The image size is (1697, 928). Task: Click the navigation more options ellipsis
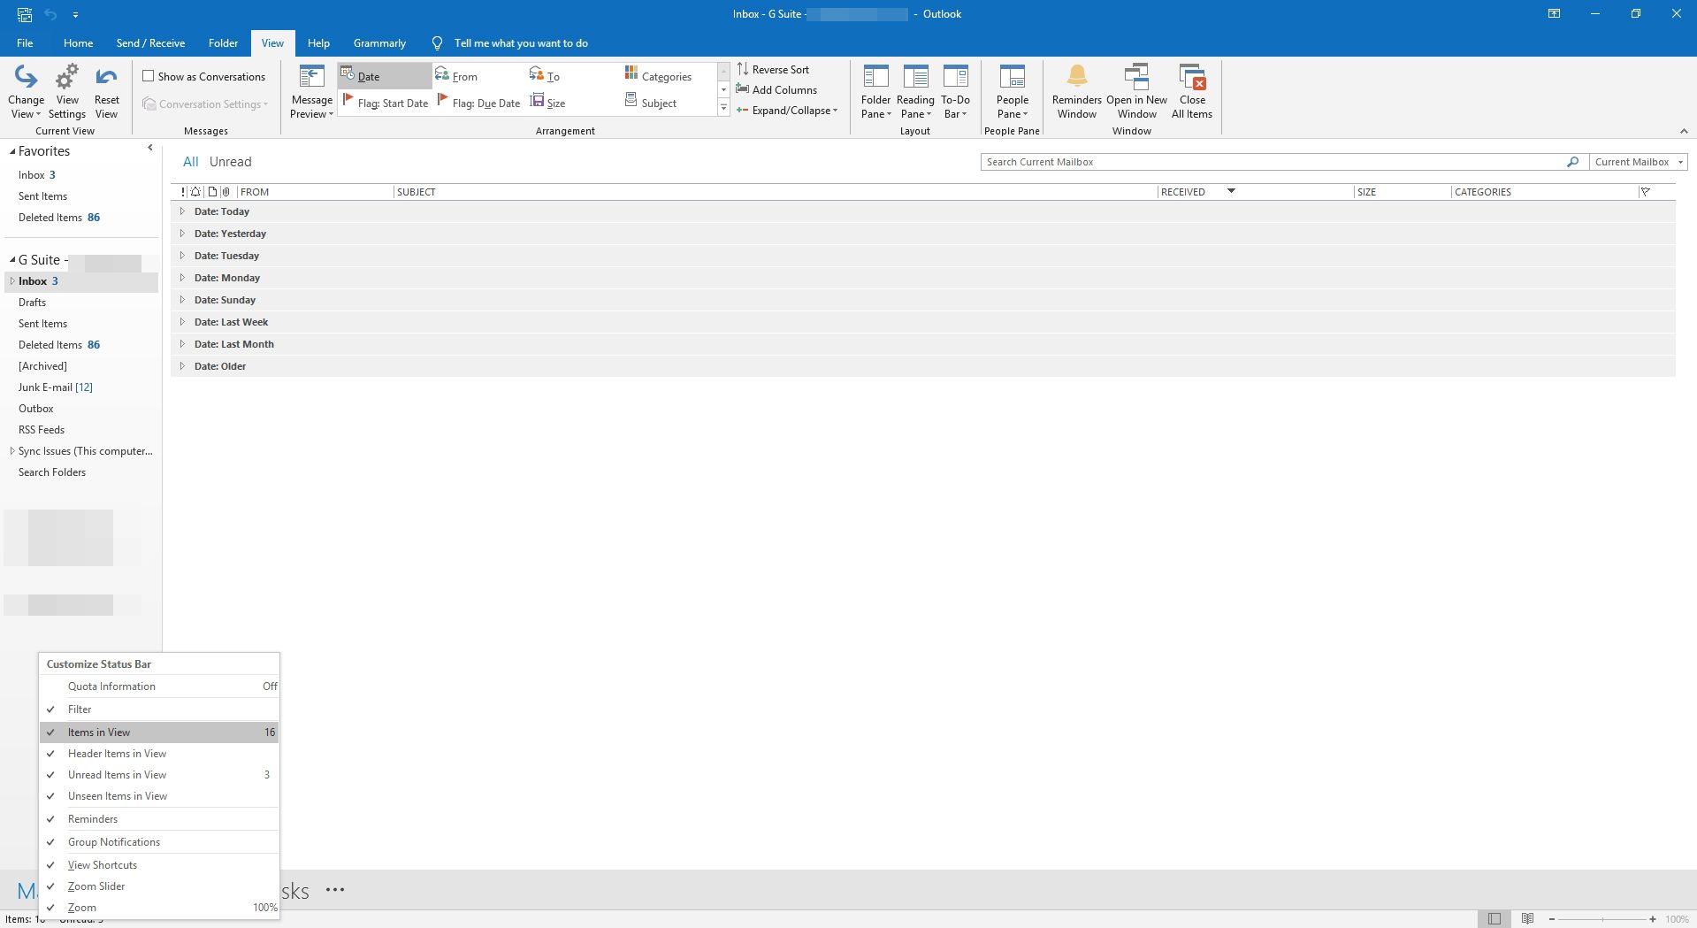334,890
